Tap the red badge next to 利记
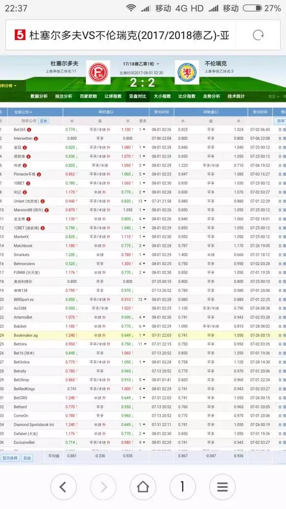 25,192
